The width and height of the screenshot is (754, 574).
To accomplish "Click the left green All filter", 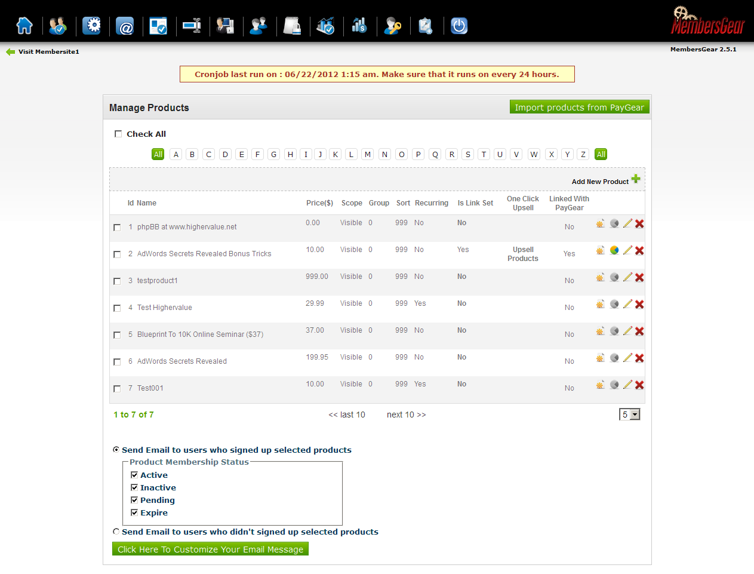I will click(x=158, y=154).
